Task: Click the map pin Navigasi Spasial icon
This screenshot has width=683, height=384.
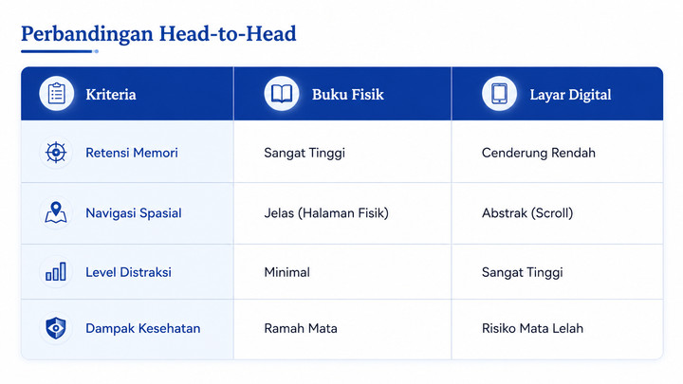Action: (56, 212)
